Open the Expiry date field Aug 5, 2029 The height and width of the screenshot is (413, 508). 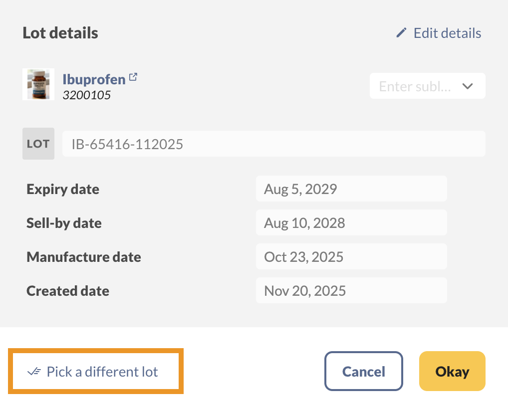pyautogui.click(x=351, y=189)
